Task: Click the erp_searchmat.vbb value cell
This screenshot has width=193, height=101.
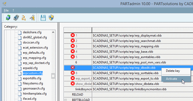Action: [x=143, y=41]
